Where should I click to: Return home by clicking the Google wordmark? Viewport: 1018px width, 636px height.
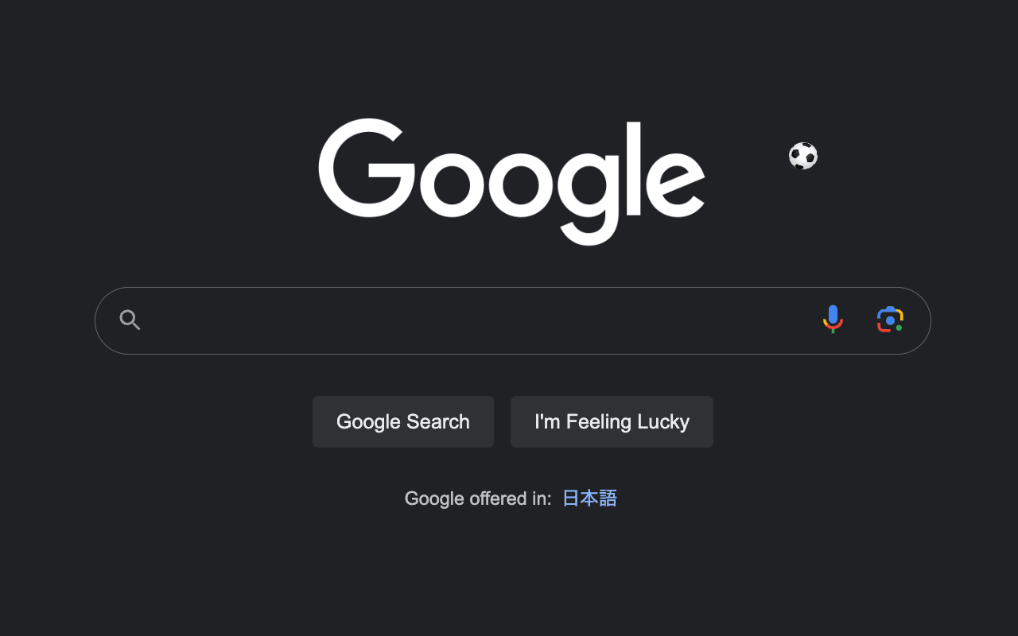pyautogui.click(x=511, y=179)
